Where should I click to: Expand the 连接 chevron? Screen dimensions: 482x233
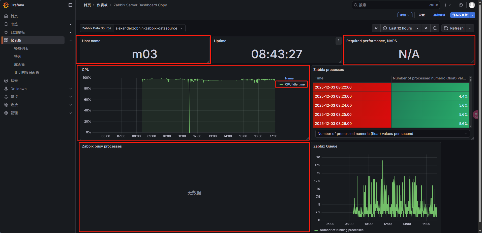pyautogui.click(x=71, y=105)
